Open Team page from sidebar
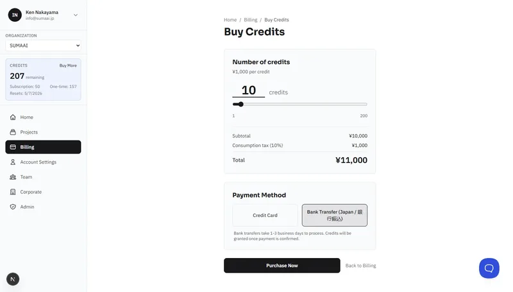Screen dimensions: 513x292 pyautogui.click(x=26, y=177)
